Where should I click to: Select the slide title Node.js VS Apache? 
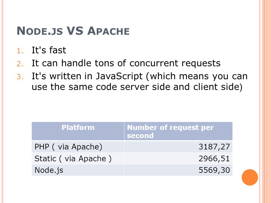click(x=73, y=31)
